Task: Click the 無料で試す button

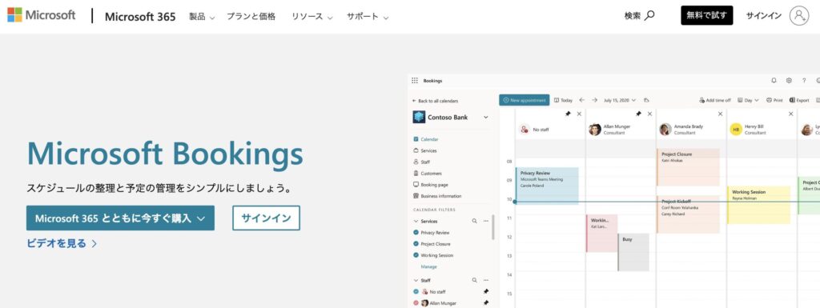Action: click(x=706, y=15)
